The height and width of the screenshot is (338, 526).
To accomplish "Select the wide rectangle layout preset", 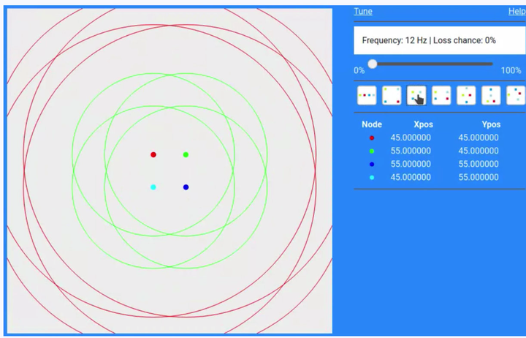I will 441,95.
